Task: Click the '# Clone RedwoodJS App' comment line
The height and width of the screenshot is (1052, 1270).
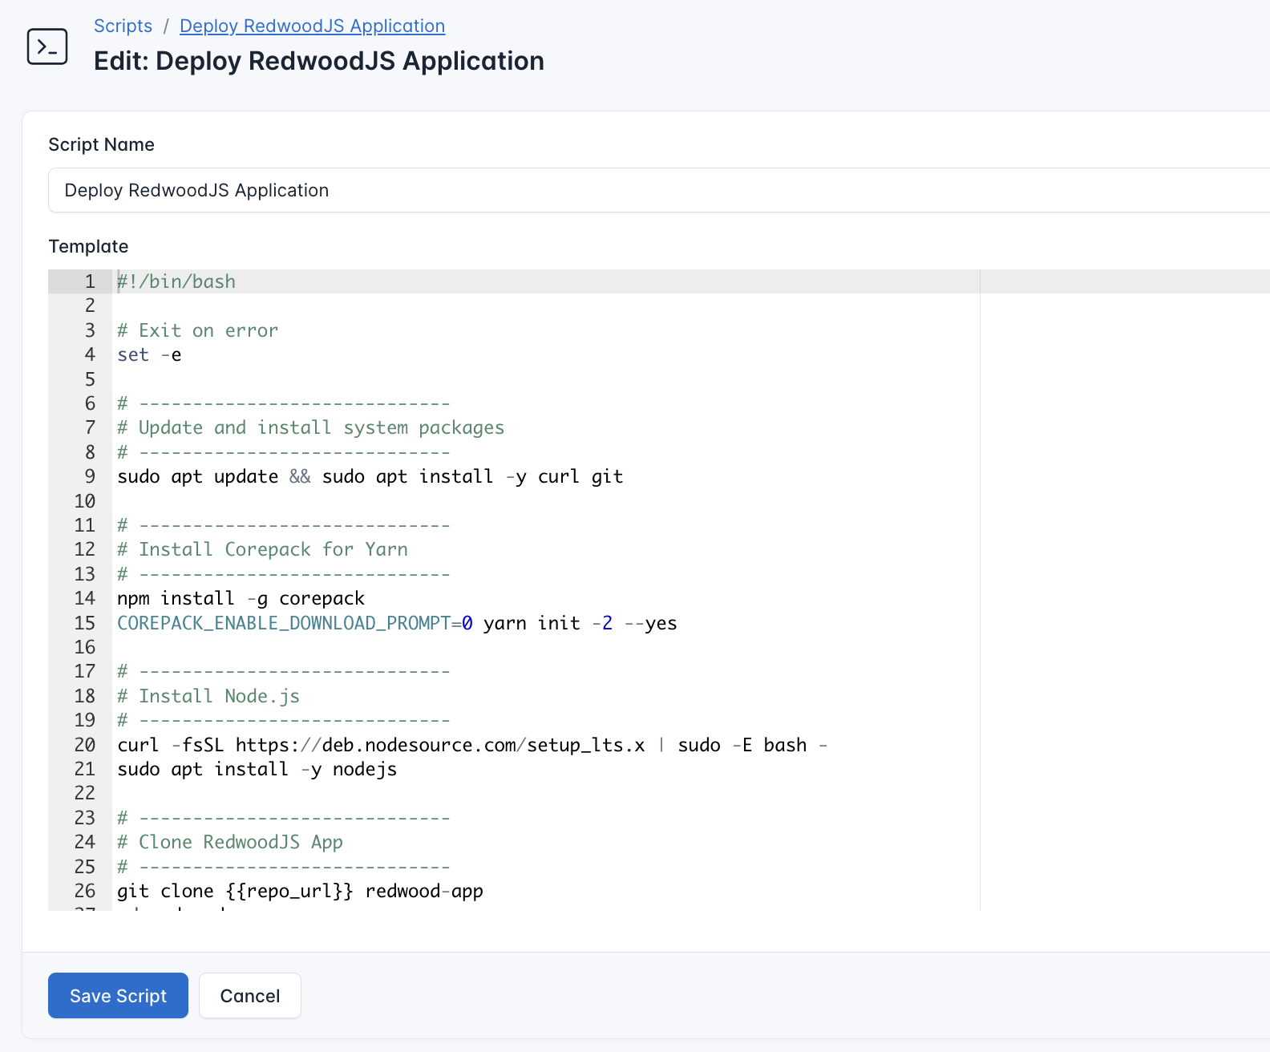Action: click(230, 842)
